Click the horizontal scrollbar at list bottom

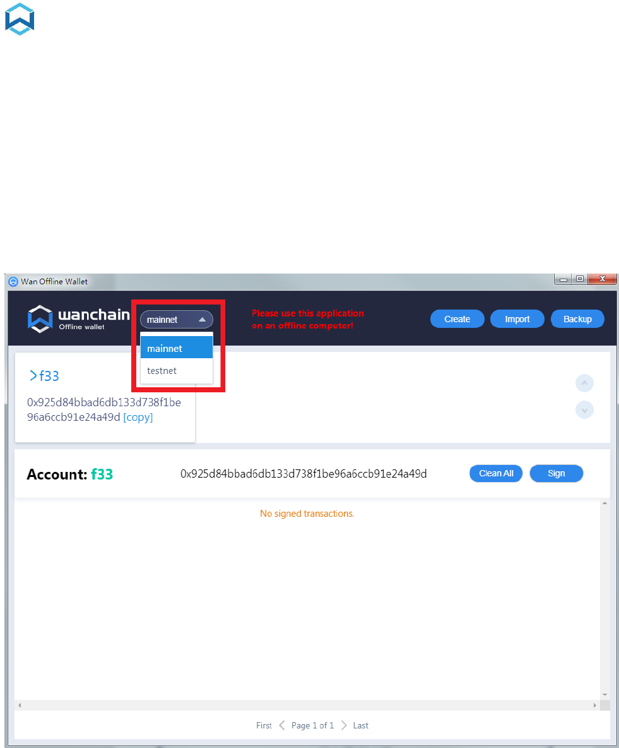307,705
